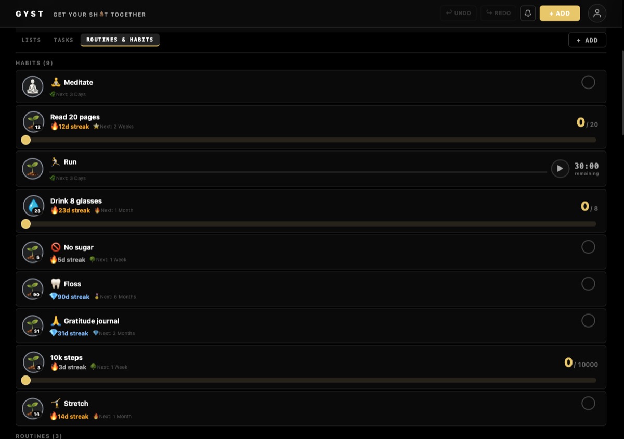This screenshot has height=439, width=624.
Task: Start the Run timer play button
Action: [x=560, y=169]
